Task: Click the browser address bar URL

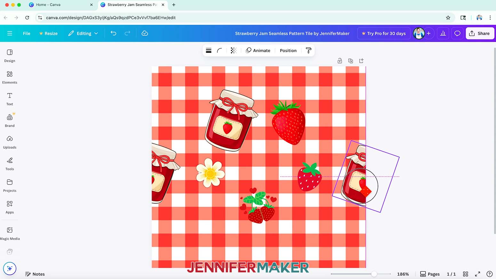Action: point(111,18)
